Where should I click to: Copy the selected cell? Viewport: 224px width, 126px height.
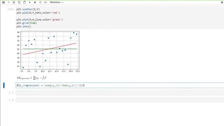19,2
